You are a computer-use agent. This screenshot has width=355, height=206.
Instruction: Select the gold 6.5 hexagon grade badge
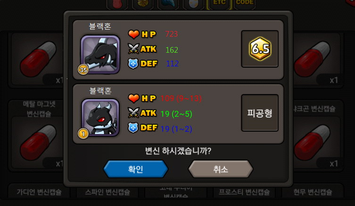[260, 49]
